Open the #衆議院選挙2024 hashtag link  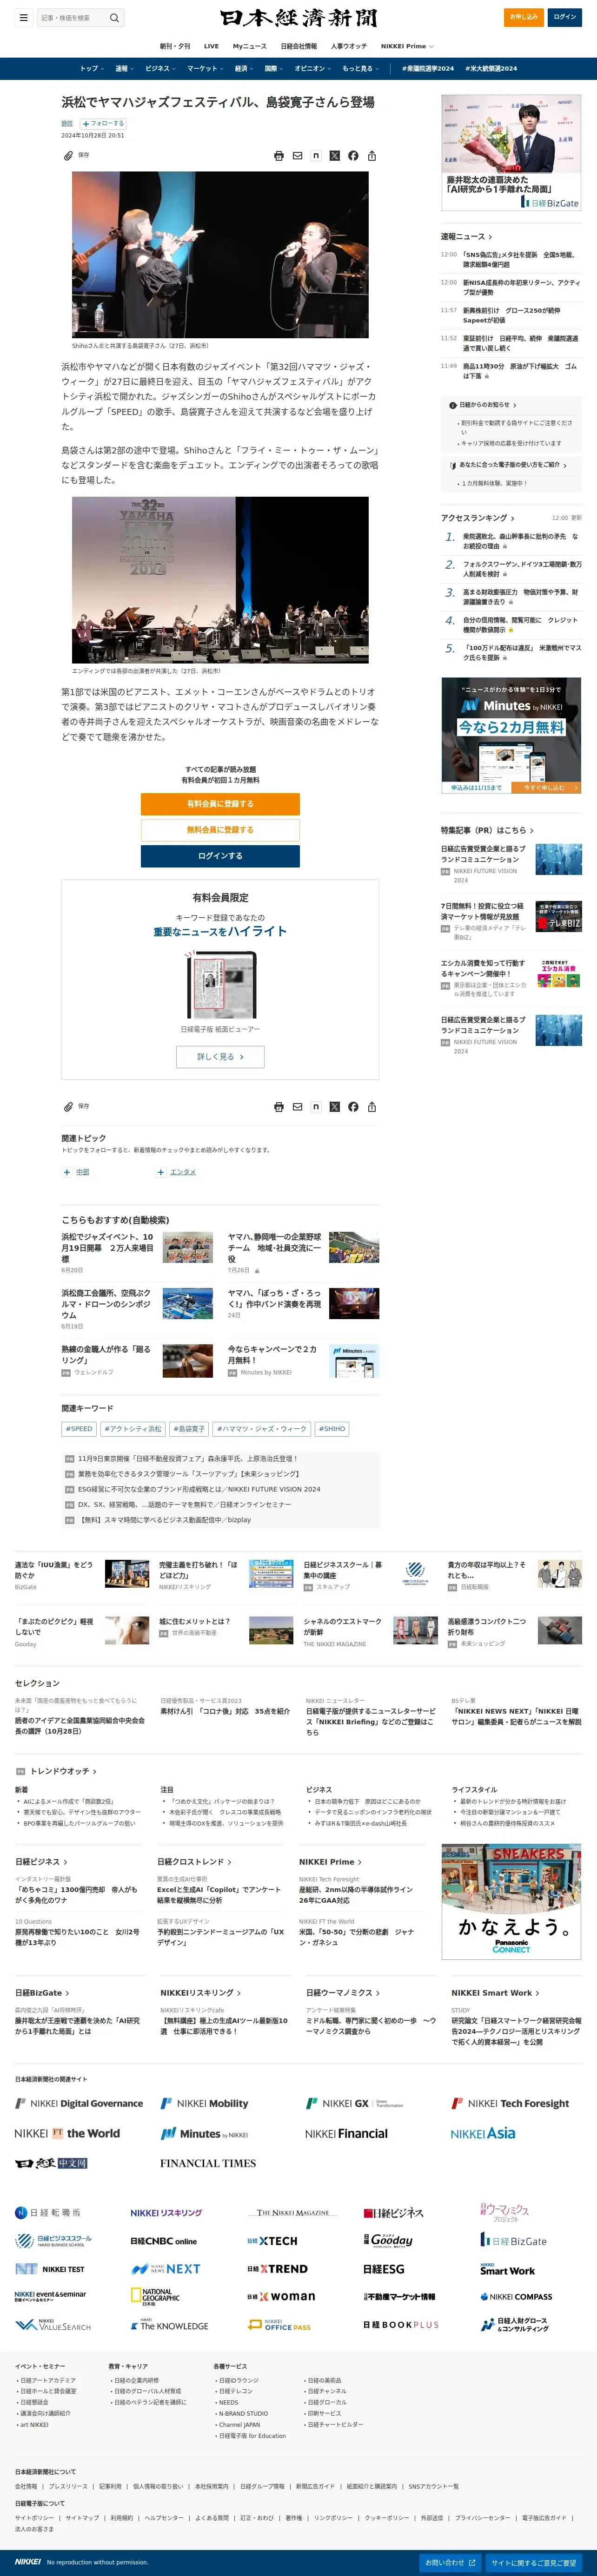(428, 69)
